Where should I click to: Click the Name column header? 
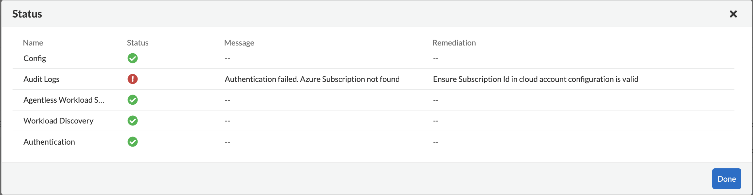33,43
